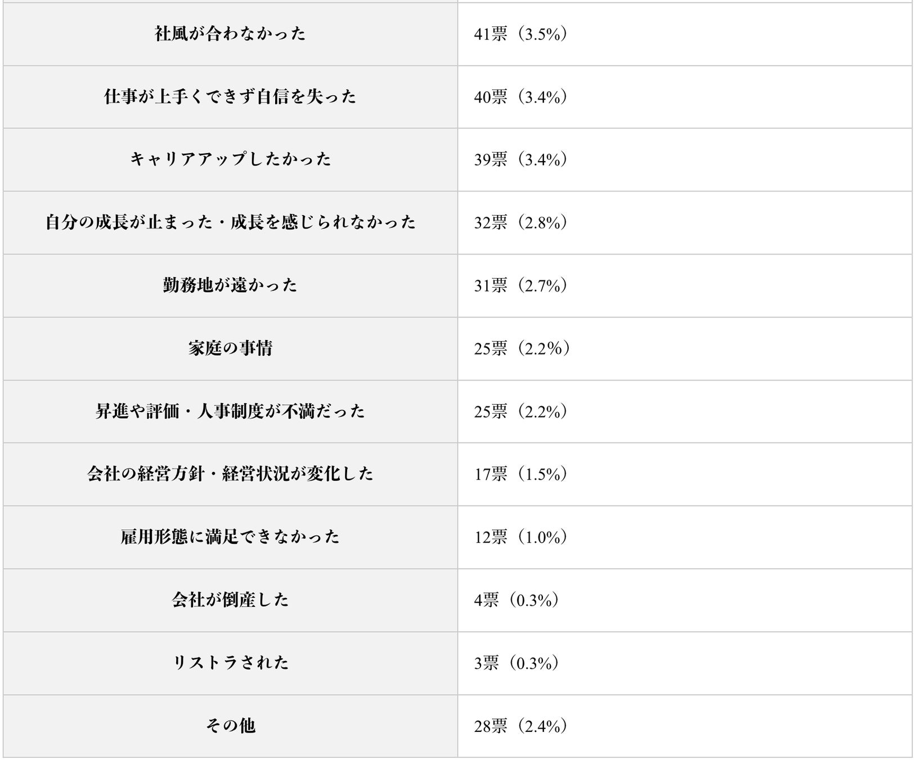Select the '28票（2.4%）' value for 'その他'
The height and width of the screenshot is (760, 916).
[x=520, y=726]
